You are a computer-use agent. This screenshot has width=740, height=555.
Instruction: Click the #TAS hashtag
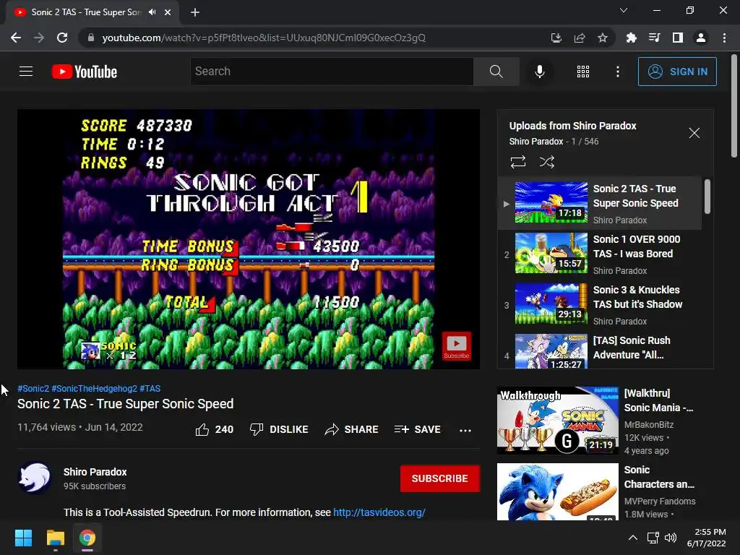(x=150, y=388)
